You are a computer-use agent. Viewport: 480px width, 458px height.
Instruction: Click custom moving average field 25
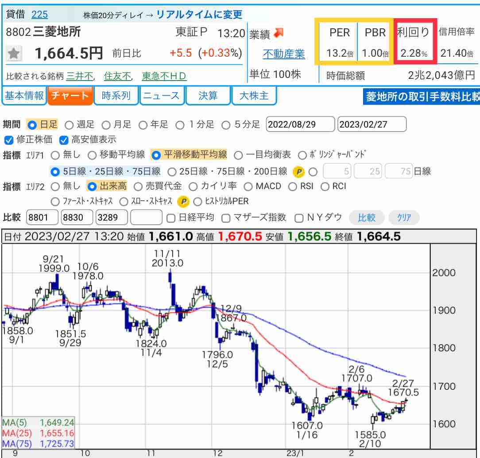368,171
